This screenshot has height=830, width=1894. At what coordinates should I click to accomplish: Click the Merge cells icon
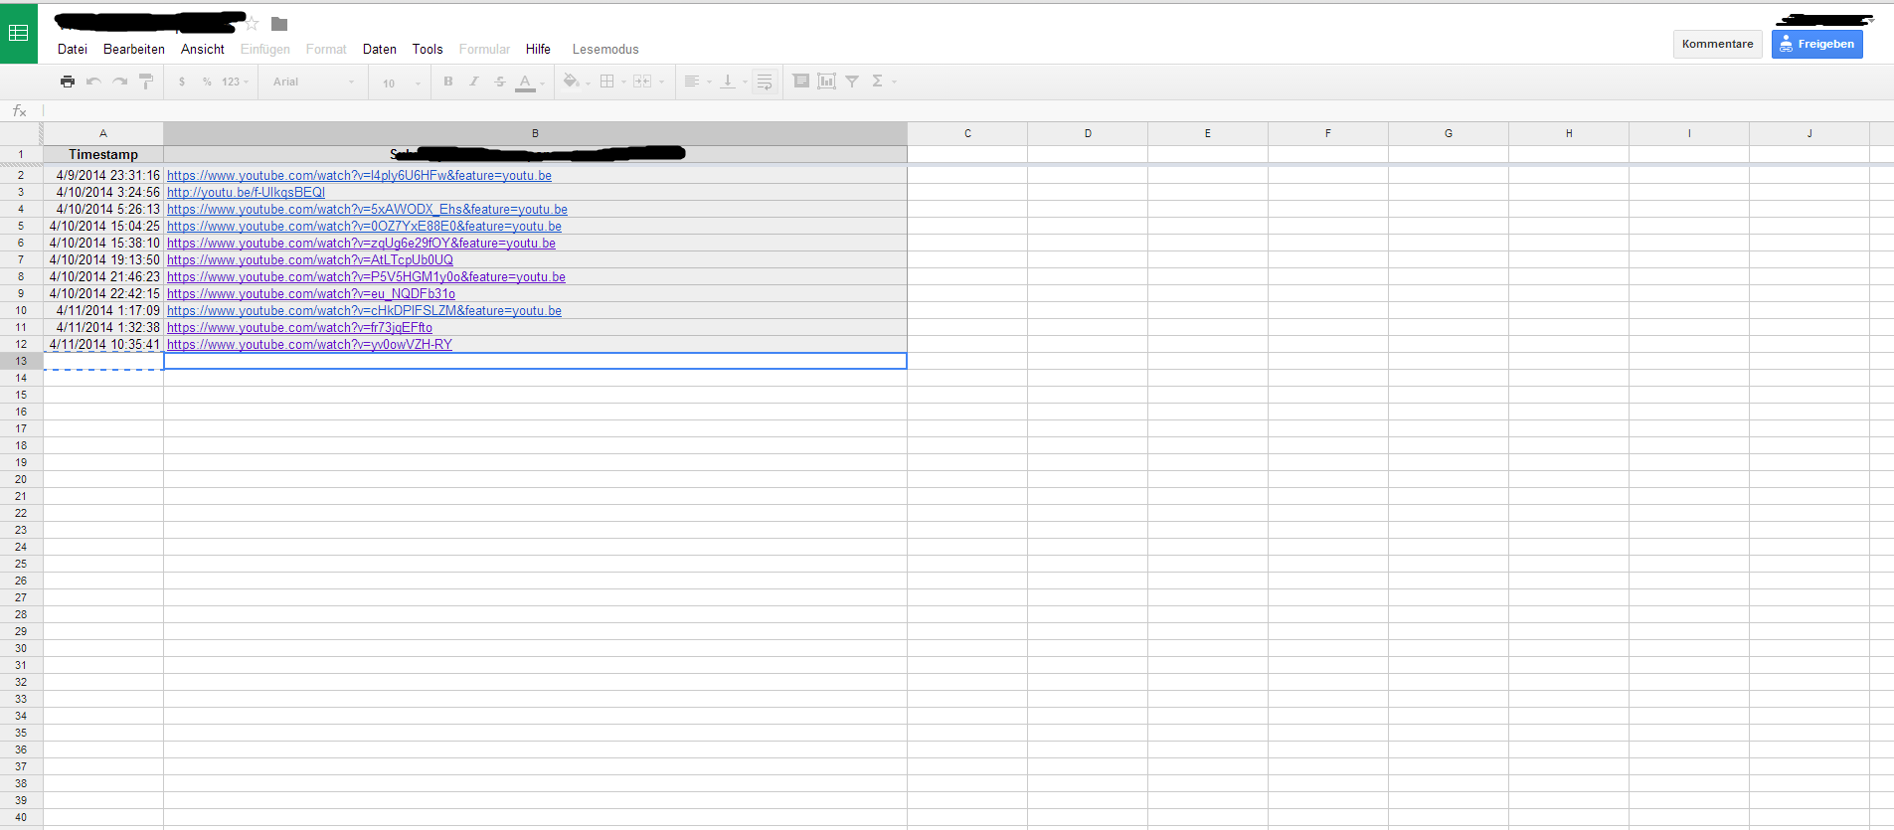coord(642,82)
